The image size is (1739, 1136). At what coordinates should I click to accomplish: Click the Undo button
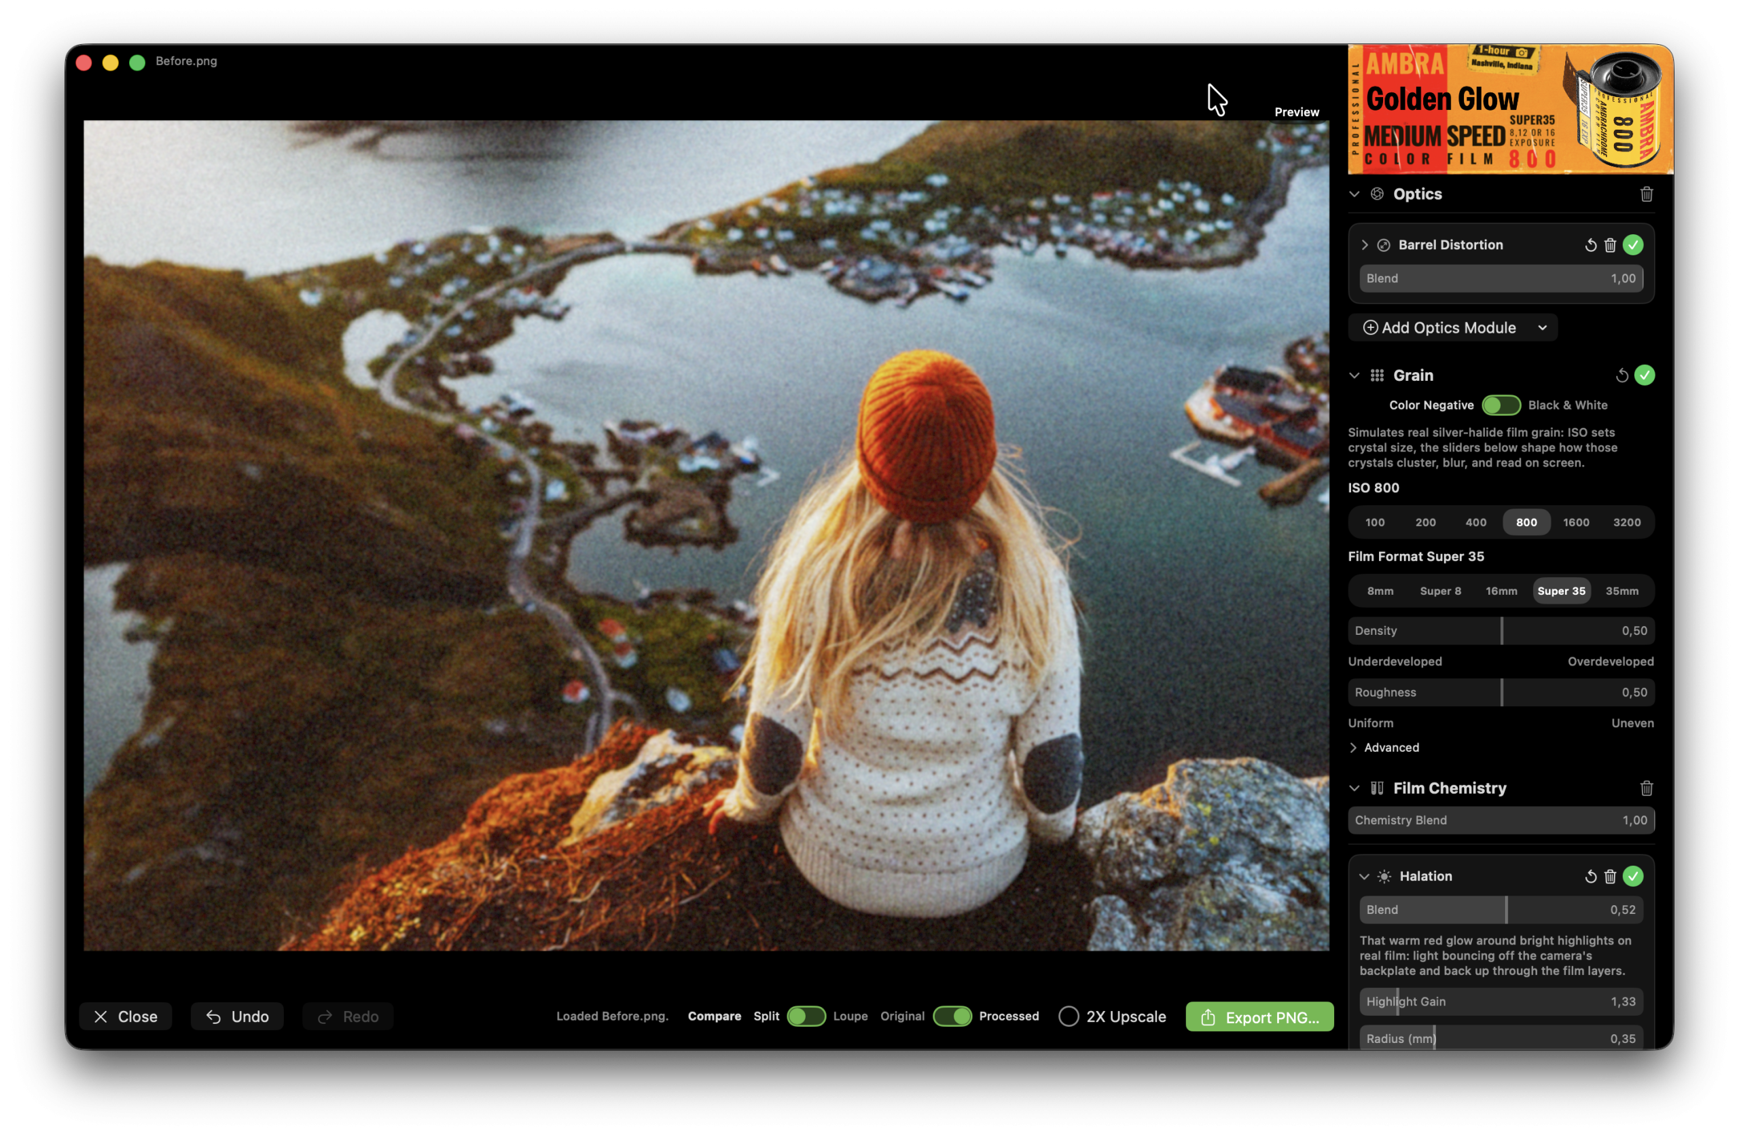tap(237, 1017)
